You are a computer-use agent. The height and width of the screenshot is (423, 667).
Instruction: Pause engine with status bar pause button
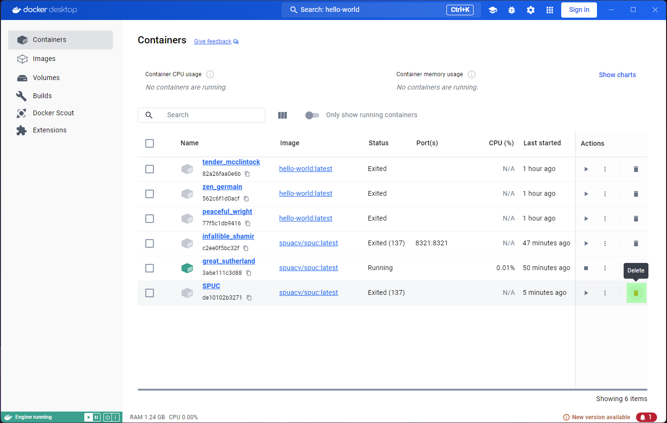point(96,417)
